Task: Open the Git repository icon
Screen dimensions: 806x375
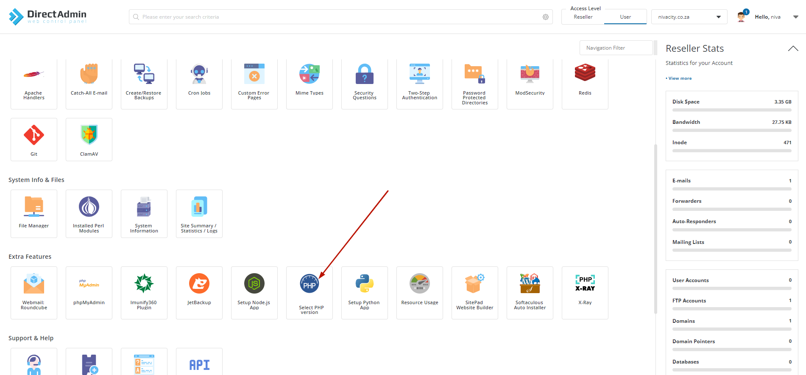Action: [x=34, y=139]
